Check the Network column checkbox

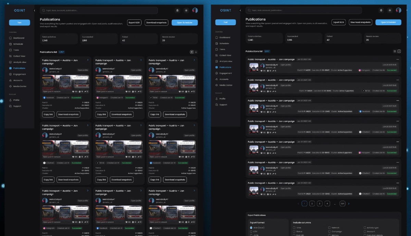(329, 227)
